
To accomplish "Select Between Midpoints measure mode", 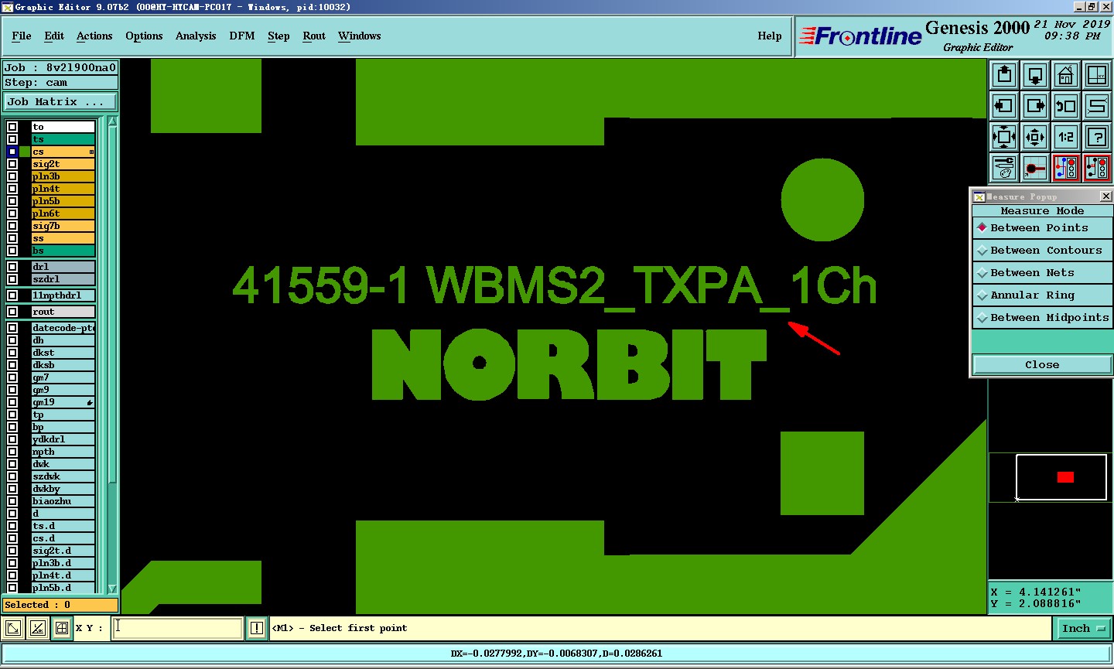I will point(1042,317).
